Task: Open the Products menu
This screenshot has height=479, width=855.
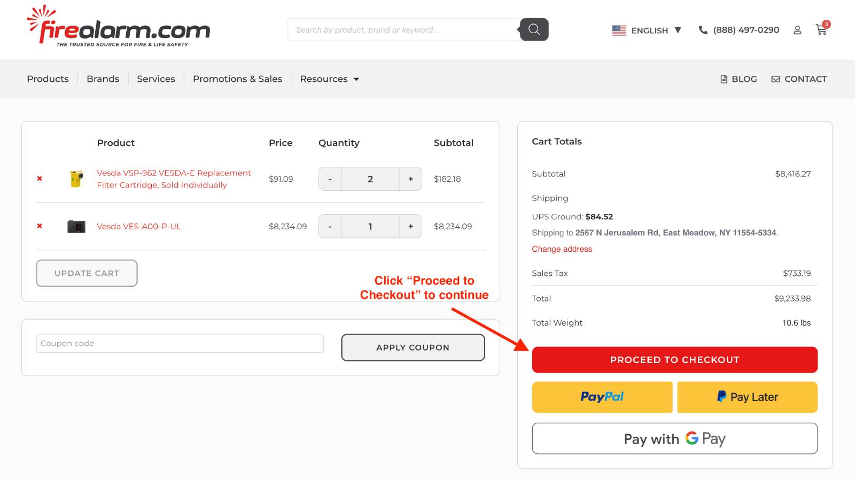Action: 48,79
